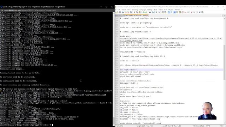Click the Notepad++ editor vertical scrollbar thumb
Image resolution: width=226 pixels, height=127 pixels.
[x=224, y=62]
